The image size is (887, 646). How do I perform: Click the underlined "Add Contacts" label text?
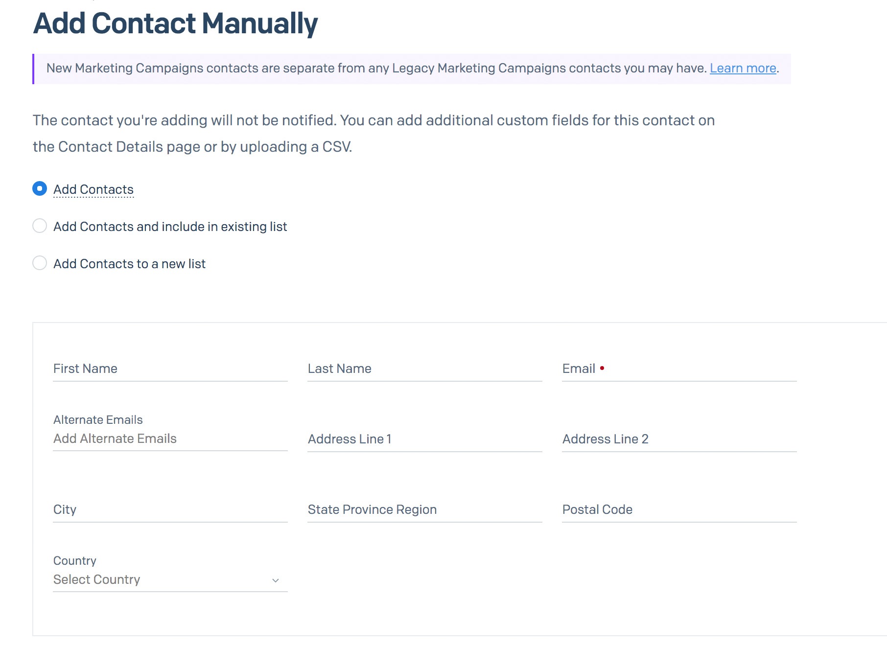[93, 189]
